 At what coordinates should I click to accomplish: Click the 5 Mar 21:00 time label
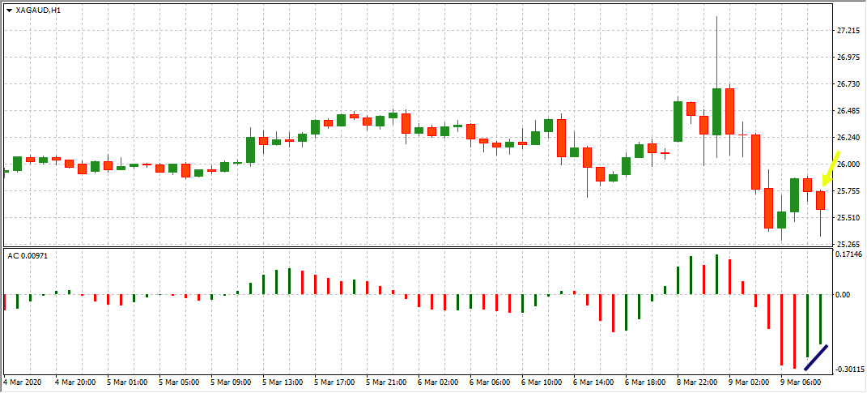click(x=385, y=382)
